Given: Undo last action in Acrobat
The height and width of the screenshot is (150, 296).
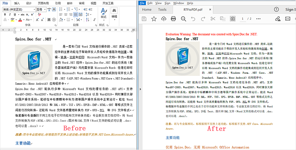Looking at the screenshot, I should [193, 19].
